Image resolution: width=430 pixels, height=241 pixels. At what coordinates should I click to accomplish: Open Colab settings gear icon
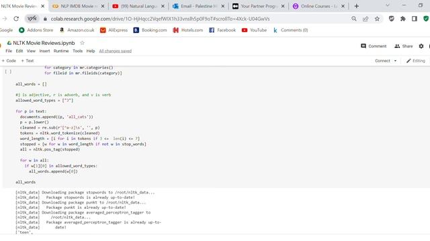coord(421,46)
